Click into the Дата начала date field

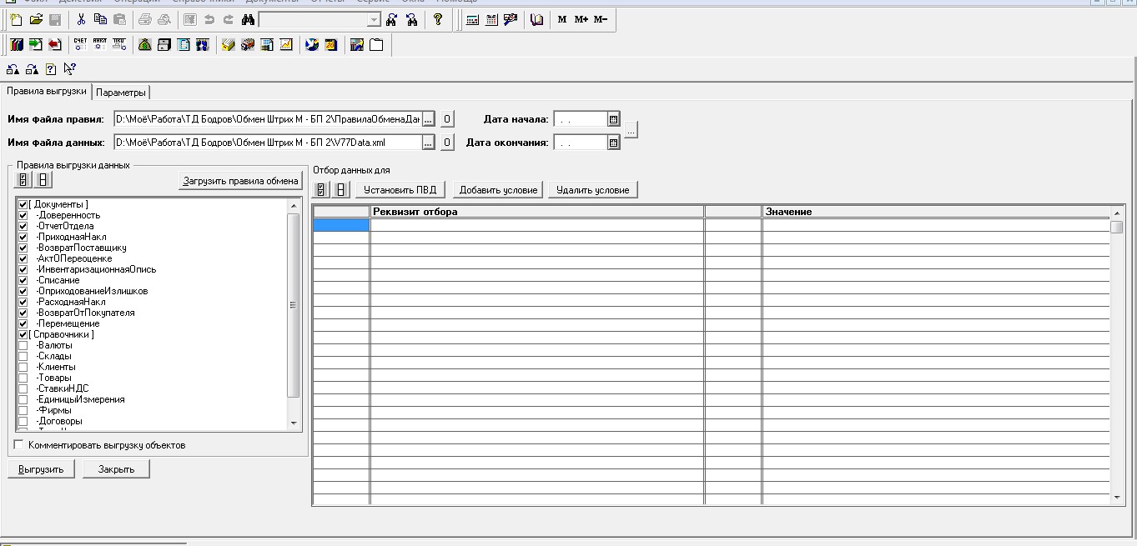pos(580,119)
